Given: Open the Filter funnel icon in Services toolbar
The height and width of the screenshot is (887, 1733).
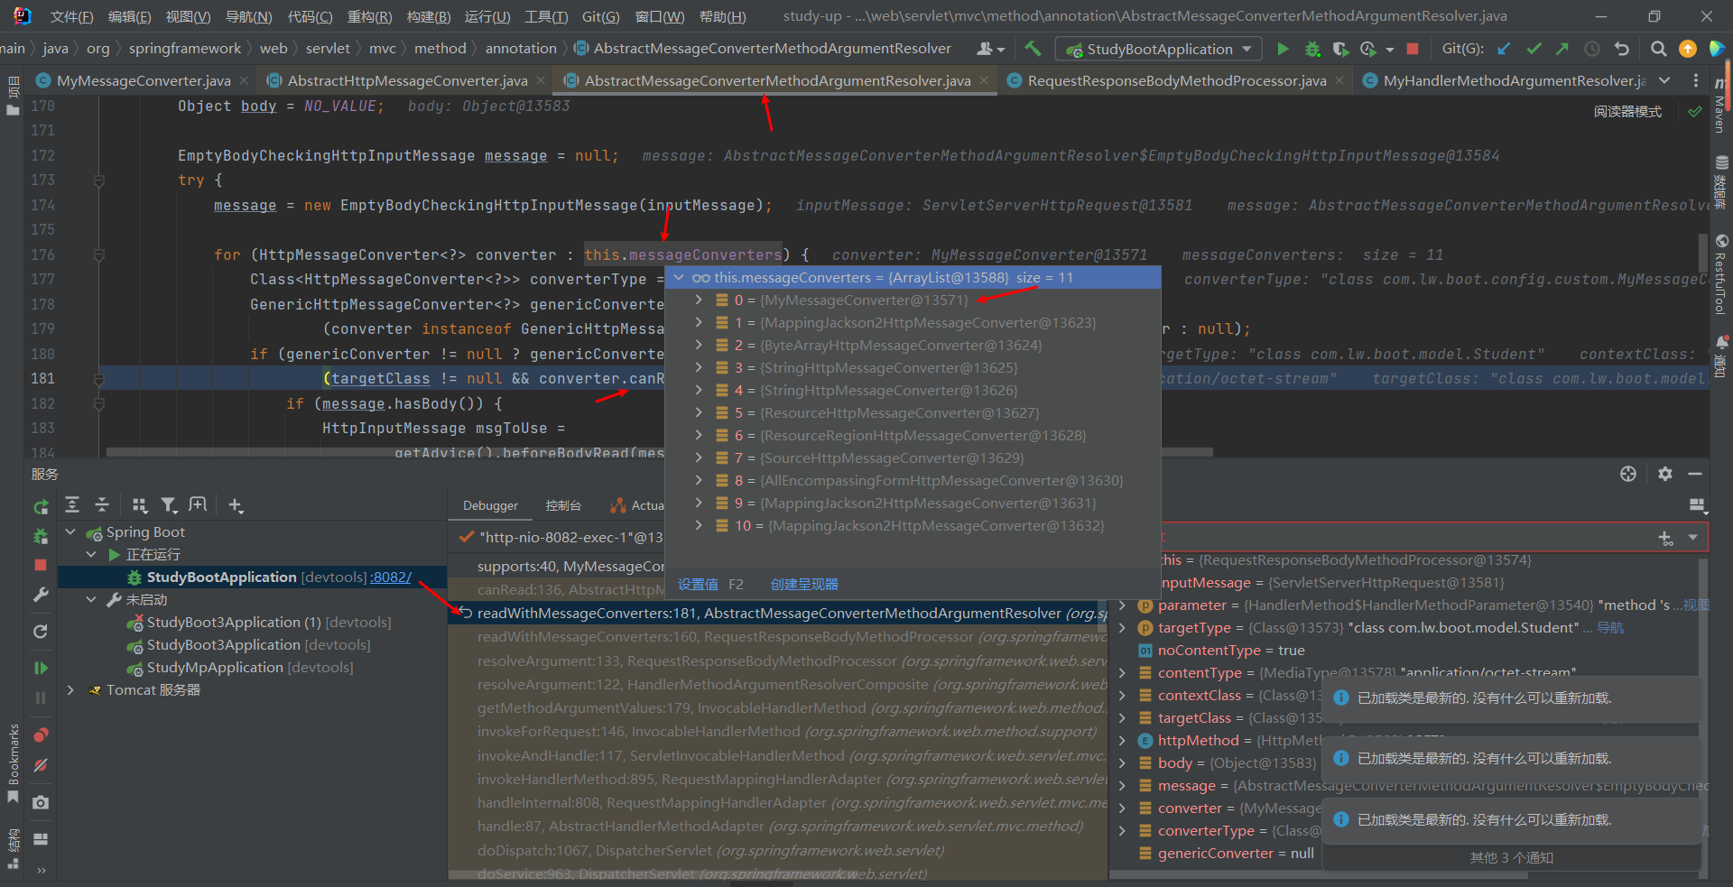Looking at the screenshot, I should click(x=169, y=505).
